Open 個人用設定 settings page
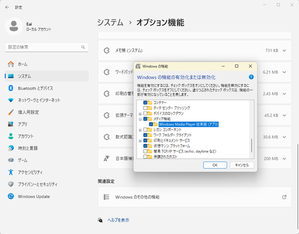299x234 pixels. pyautogui.click(x=47, y=112)
